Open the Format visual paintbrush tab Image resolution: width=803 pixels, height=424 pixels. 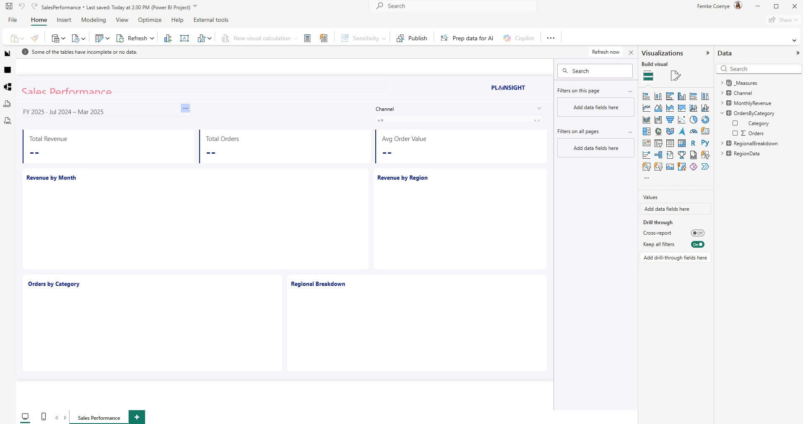tap(675, 76)
